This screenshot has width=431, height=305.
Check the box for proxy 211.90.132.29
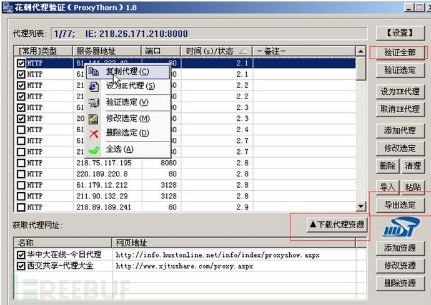point(21,196)
